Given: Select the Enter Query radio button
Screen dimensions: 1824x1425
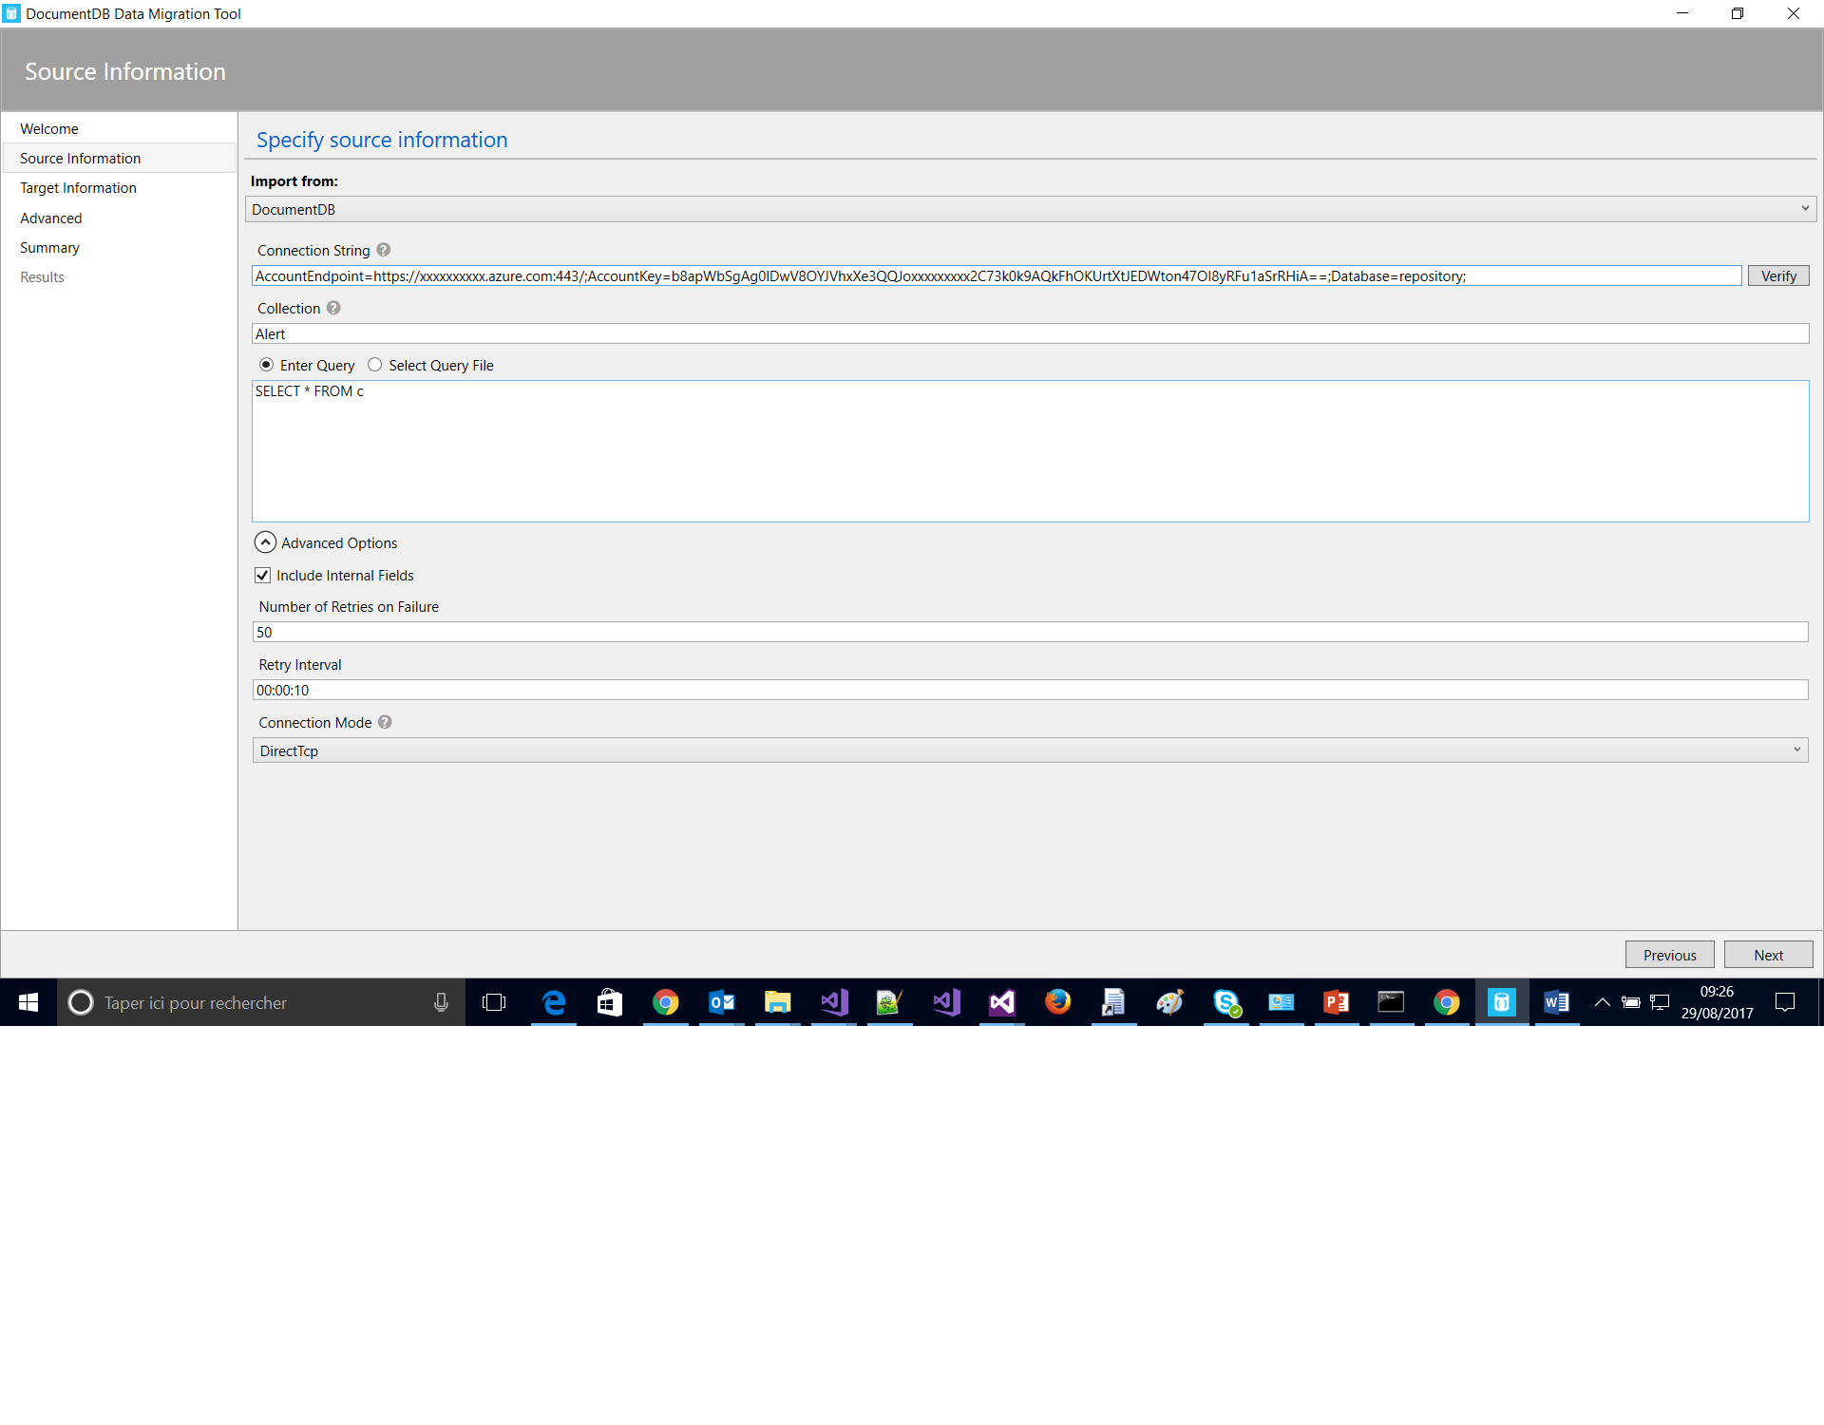Looking at the screenshot, I should [267, 365].
